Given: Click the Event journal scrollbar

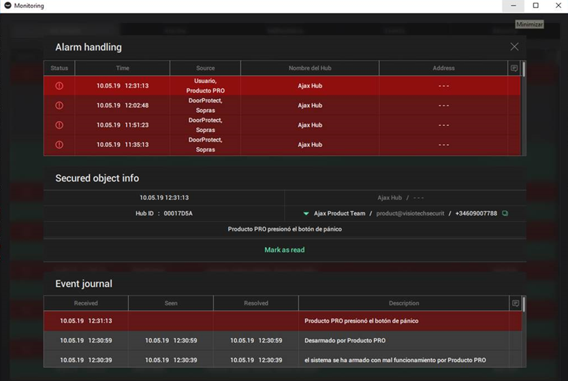Looking at the screenshot, I should (524, 304).
